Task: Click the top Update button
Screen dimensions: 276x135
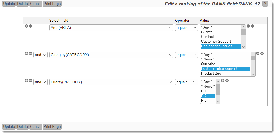Action: point(9,4)
